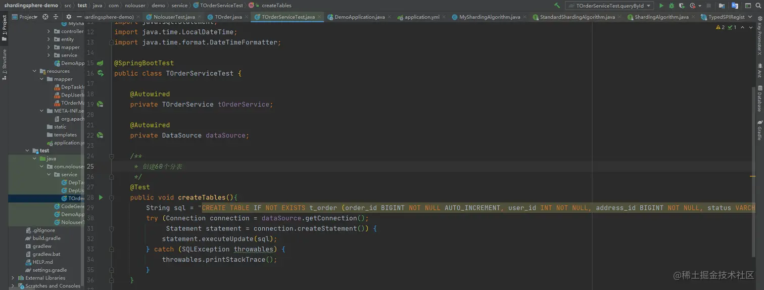The width and height of the screenshot is (764, 290).
Task: Click the grey Stop square icon
Action: tap(708, 6)
